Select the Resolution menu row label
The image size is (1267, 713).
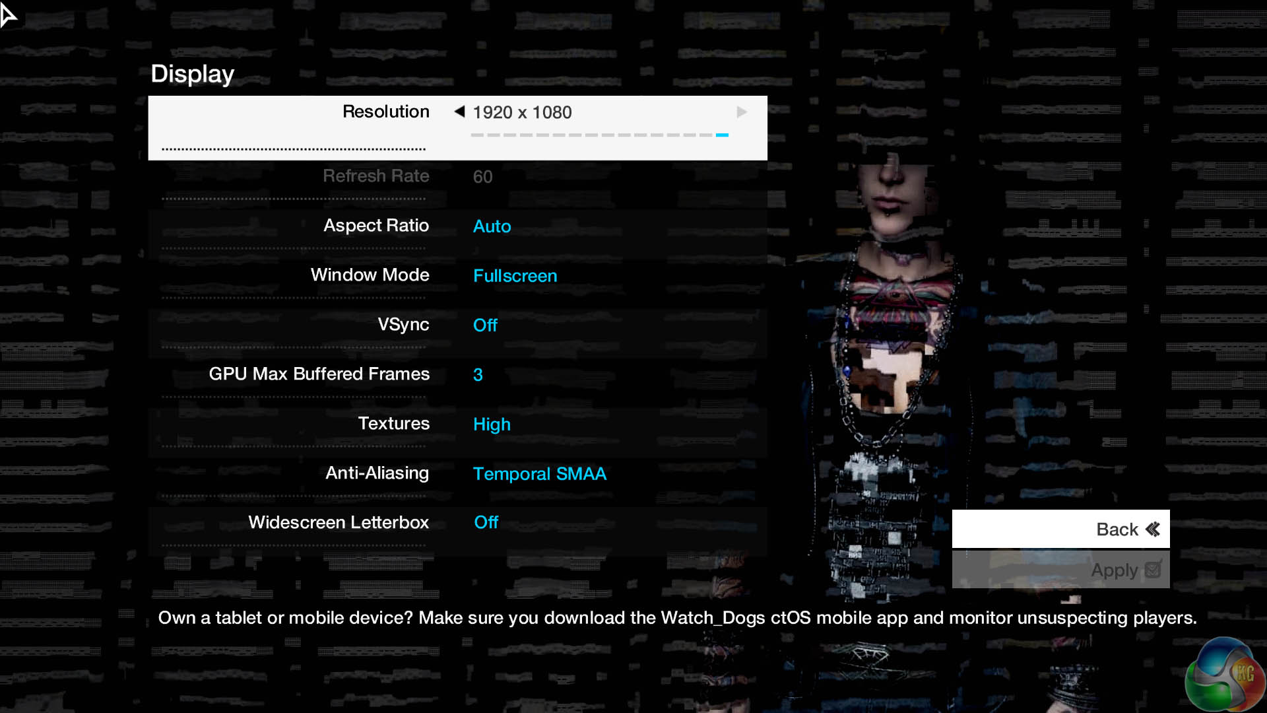(385, 112)
